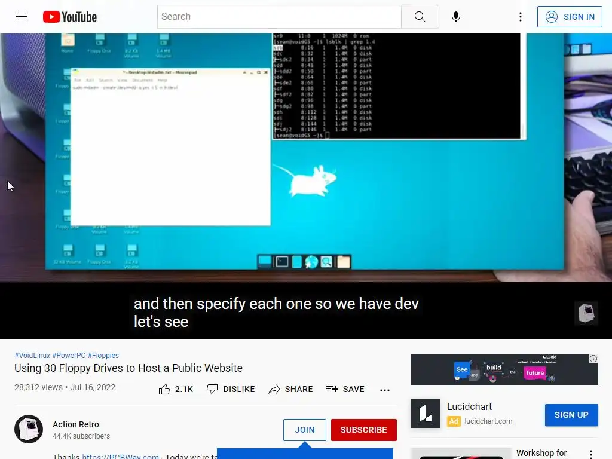612x459 pixels.
Task: Click the JOIN membership button
Action: pos(304,430)
